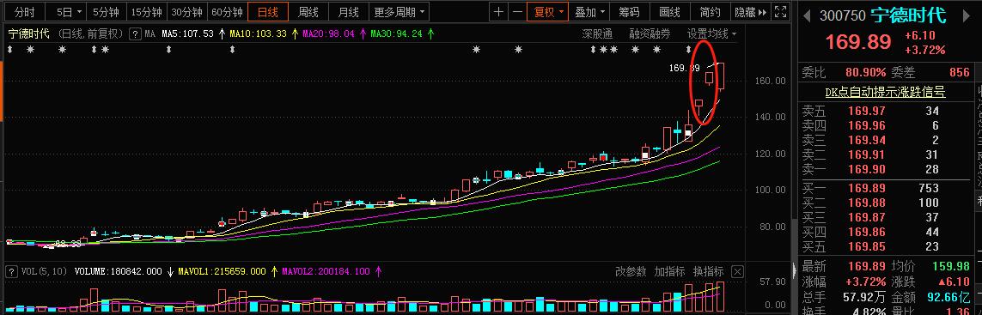Select the 买四 169.86 order row
The height and width of the screenshot is (315, 982).
pos(886,233)
